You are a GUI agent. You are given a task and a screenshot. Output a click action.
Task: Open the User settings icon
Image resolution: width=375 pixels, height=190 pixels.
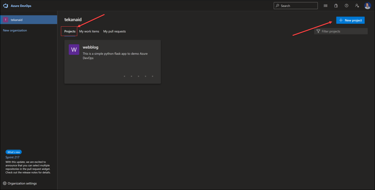tap(357, 6)
